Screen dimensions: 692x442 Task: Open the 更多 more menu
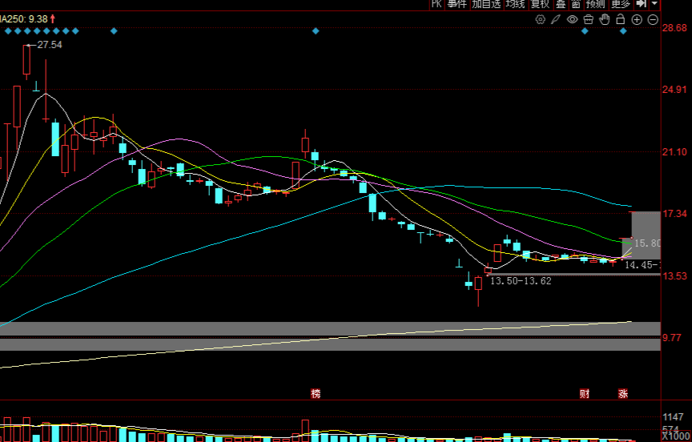tap(621, 5)
